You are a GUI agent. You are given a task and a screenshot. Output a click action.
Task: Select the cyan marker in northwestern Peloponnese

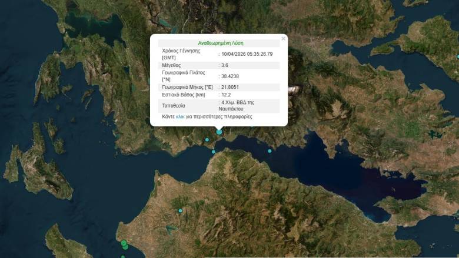(x=180, y=210)
